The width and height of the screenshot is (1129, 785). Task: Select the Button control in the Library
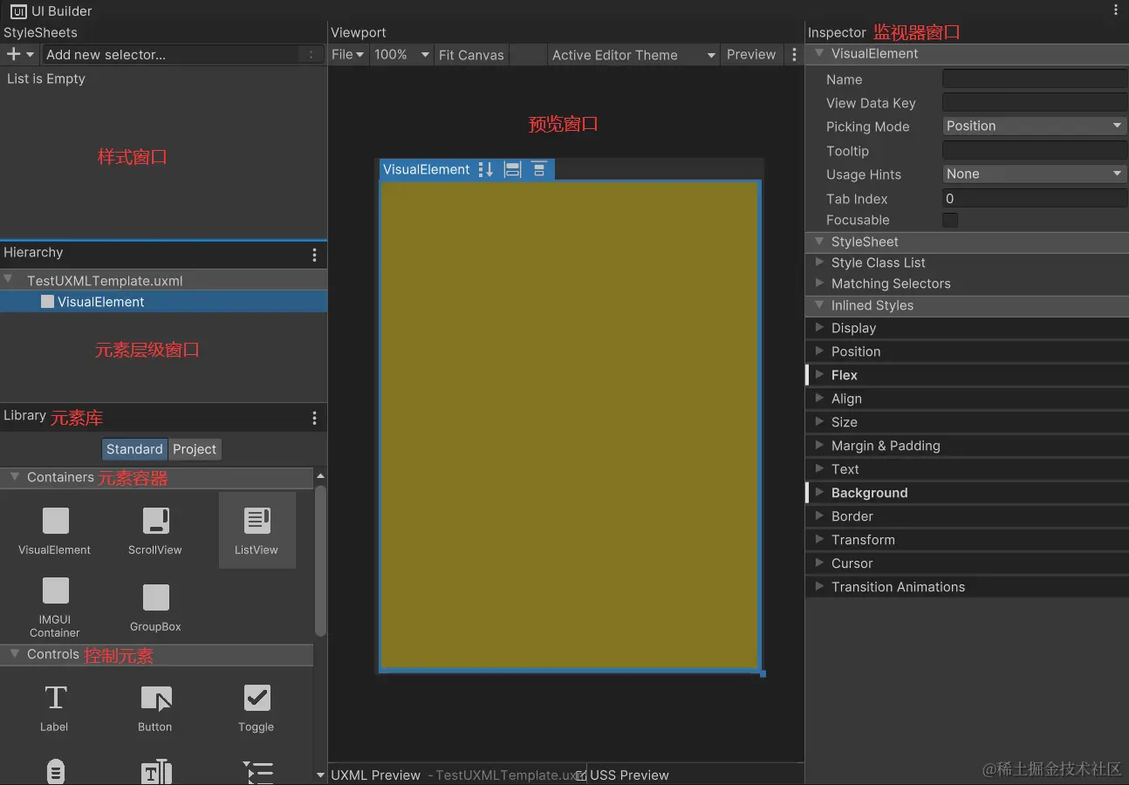tap(155, 706)
